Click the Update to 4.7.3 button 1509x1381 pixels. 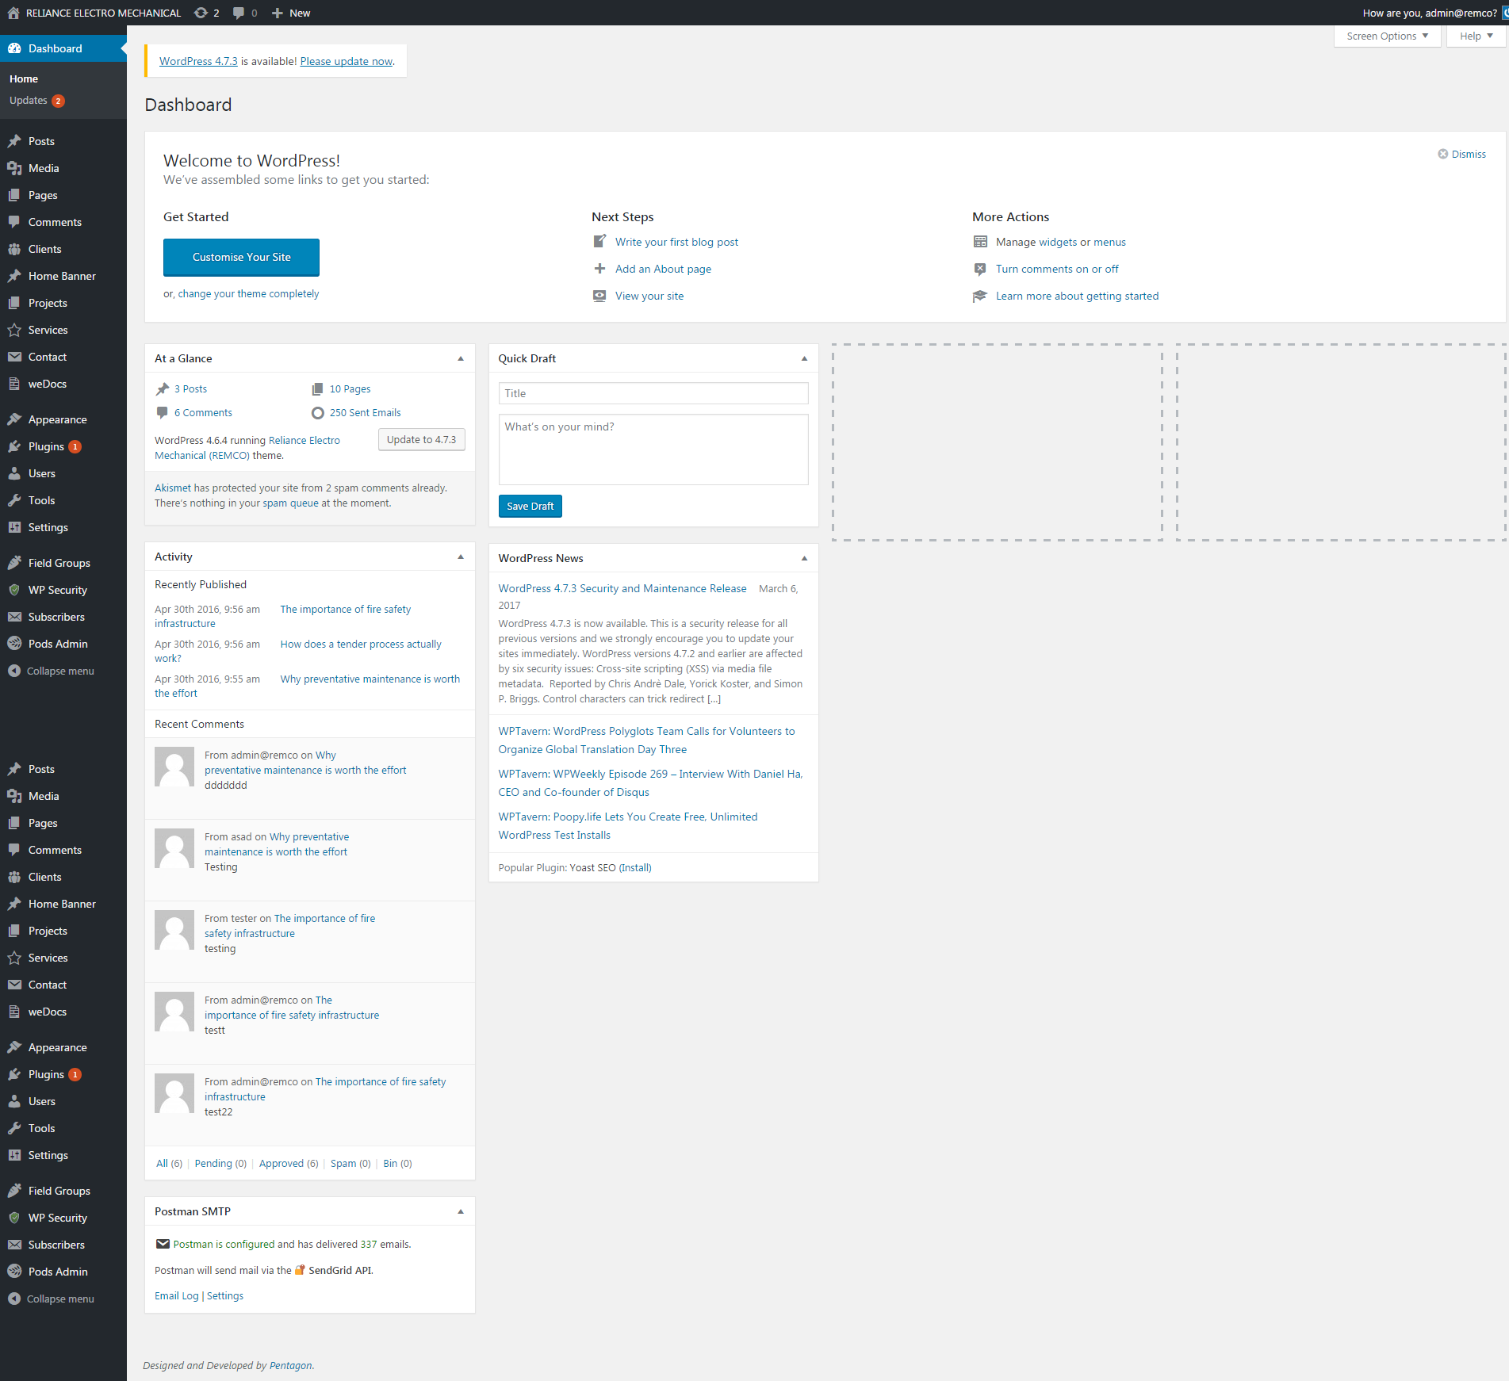coord(421,439)
